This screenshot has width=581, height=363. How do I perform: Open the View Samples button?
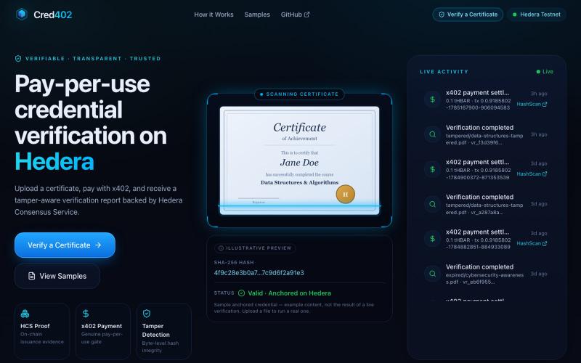[x=57, y=276]
